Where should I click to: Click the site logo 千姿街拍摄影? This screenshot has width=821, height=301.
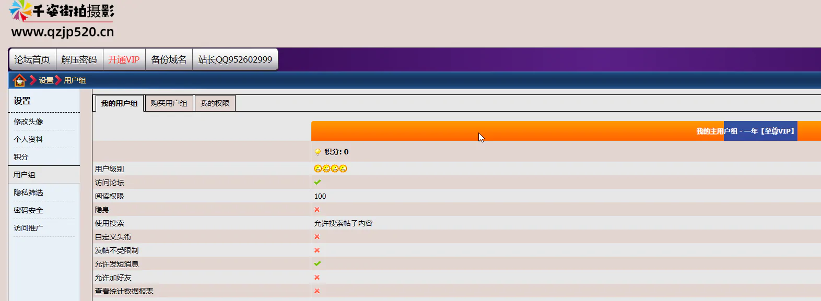62,11
